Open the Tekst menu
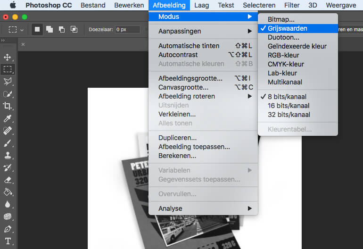The image size is (363, 249). (x=226, y=5)
